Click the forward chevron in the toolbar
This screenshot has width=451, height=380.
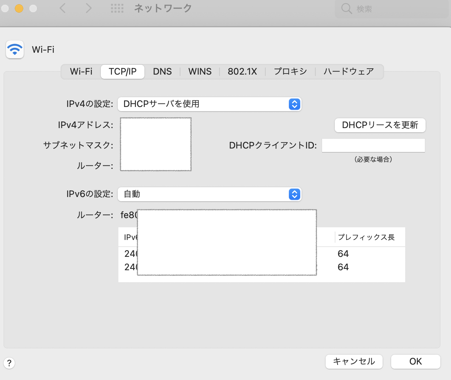coord(88,8)
